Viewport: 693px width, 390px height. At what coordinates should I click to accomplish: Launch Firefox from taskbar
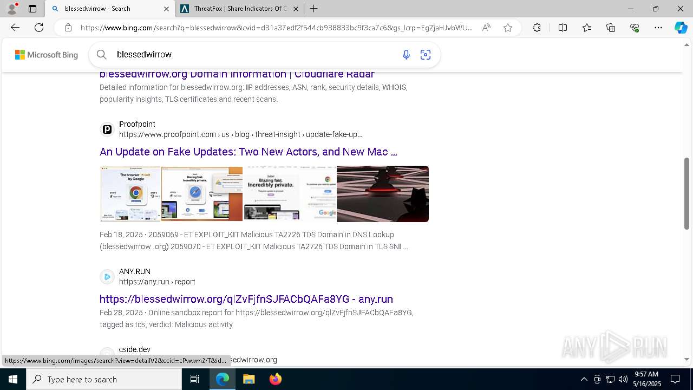point(276,379)
